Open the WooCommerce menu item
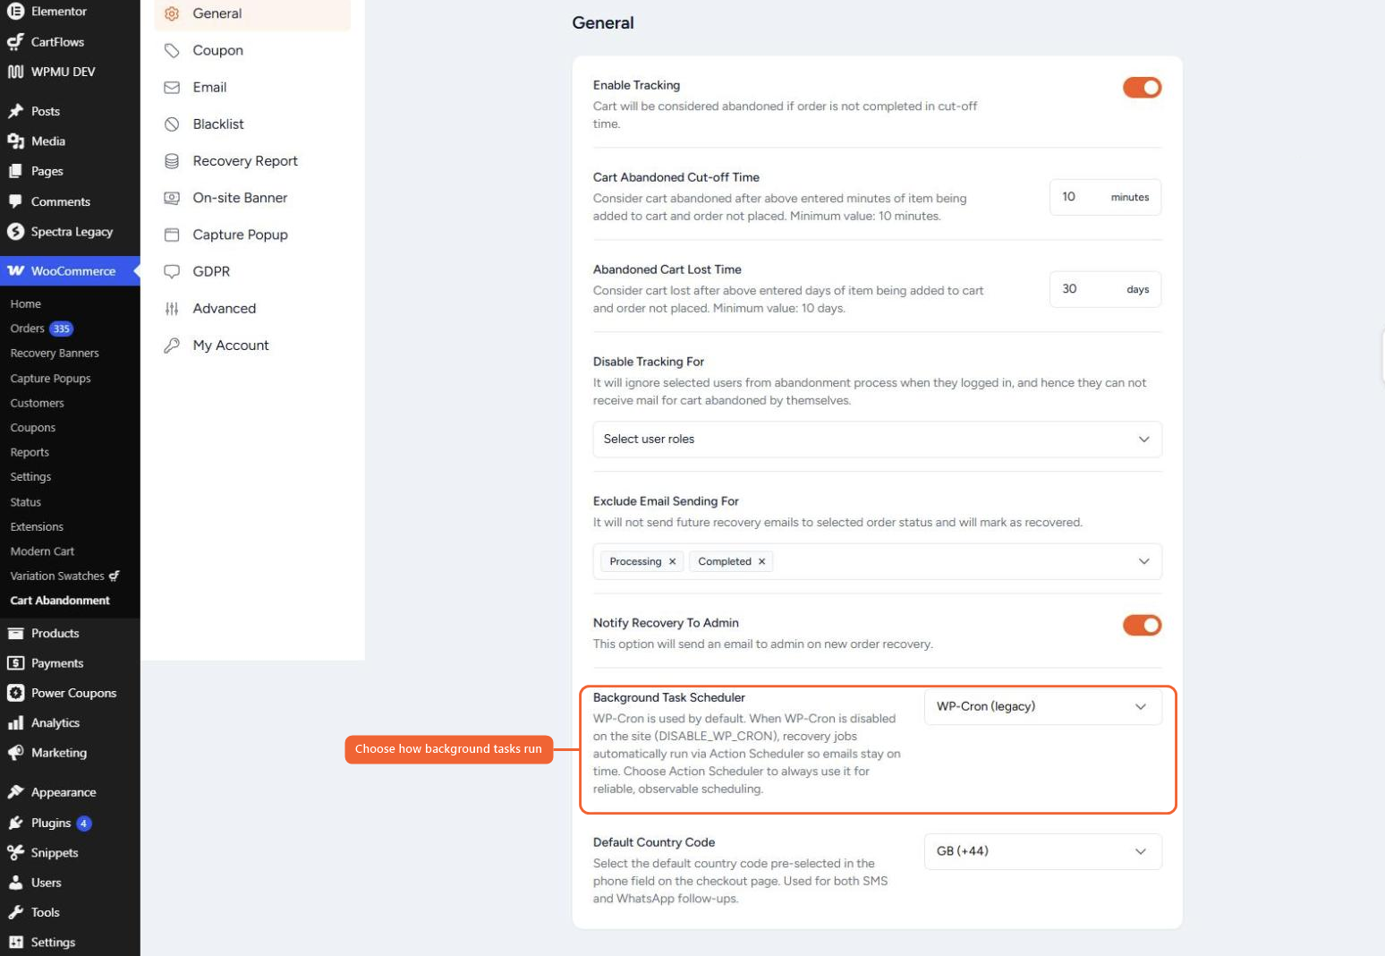Image resolution: width=1385 pixels, height=956 pixels. tap(70, 270)
